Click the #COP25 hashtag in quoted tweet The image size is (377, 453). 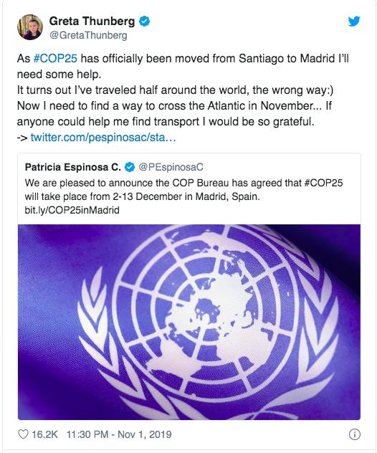[x=323, y=183]
